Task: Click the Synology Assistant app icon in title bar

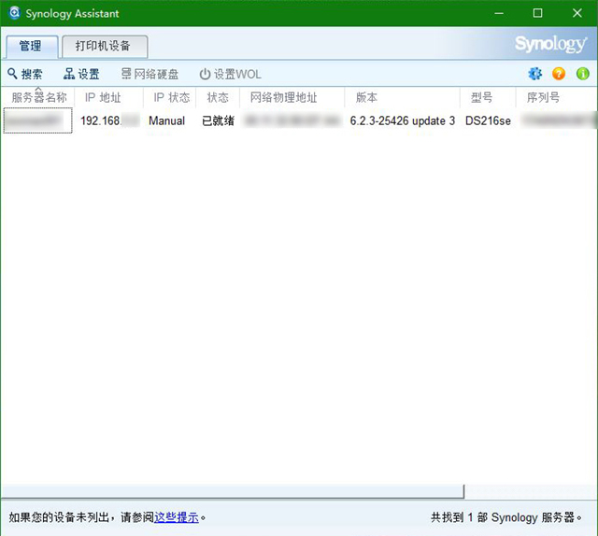Action: pyautogui.click(x=14, y=12)
